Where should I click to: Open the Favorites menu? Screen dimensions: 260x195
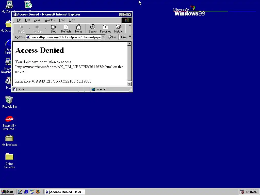click(49, 20)
